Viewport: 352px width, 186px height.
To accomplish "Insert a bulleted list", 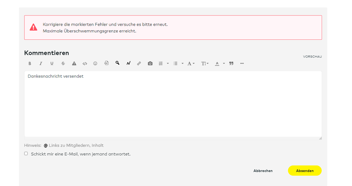I will tap(175, 63).
